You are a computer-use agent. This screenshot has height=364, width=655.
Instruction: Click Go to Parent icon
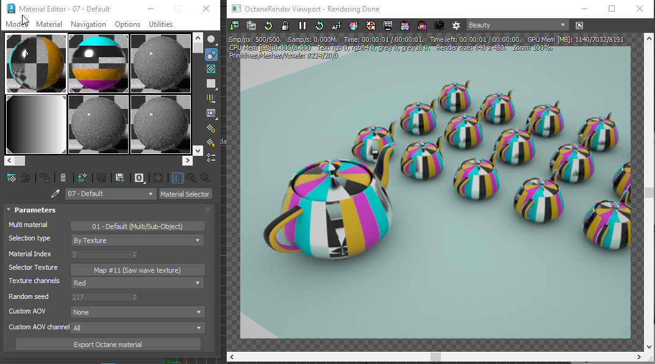[191, 178]
